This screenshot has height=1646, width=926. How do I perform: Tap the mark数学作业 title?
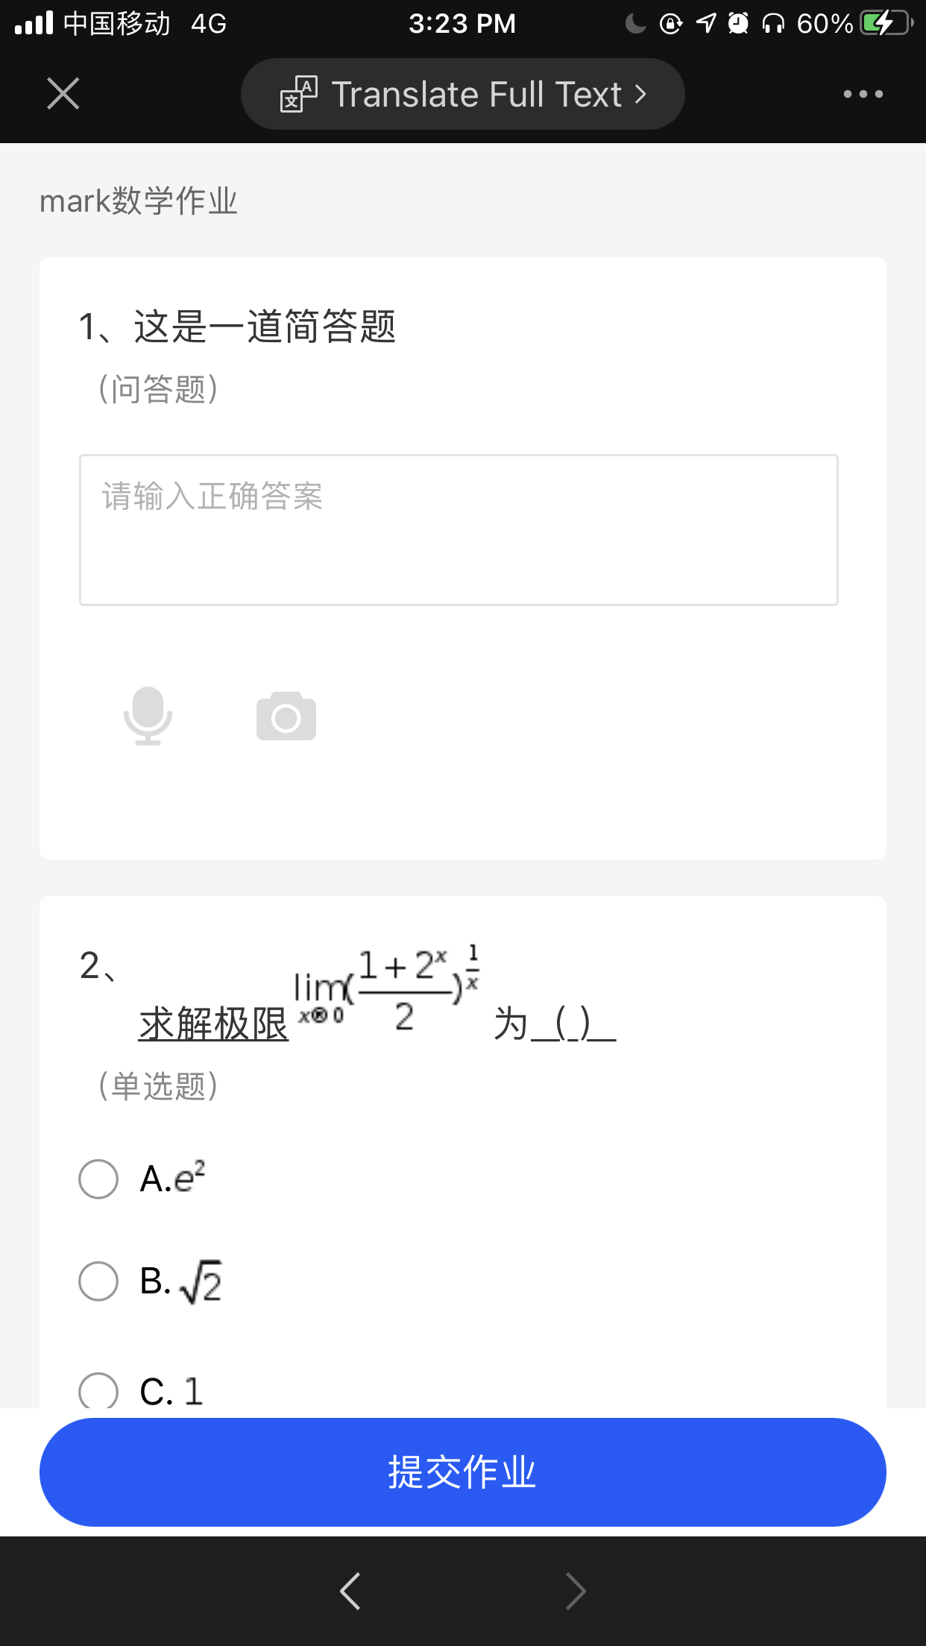click(x=139, y=201)
